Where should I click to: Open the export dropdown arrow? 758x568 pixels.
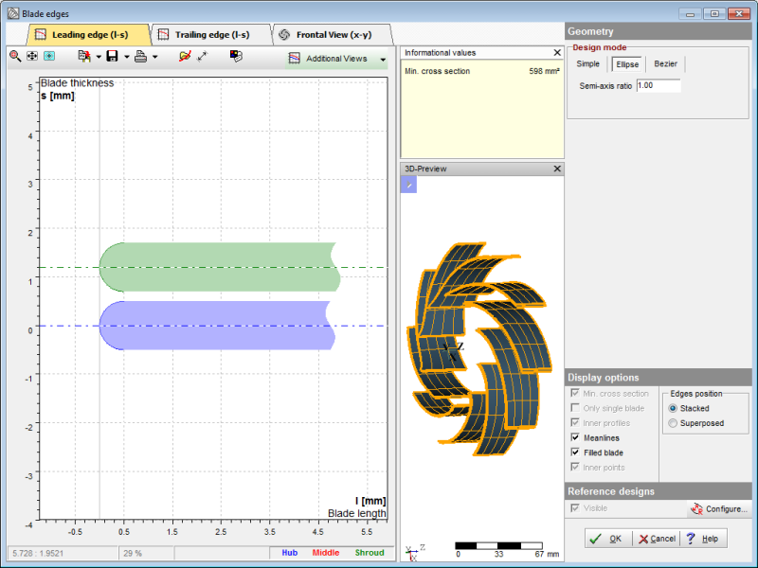click(99, 57)
